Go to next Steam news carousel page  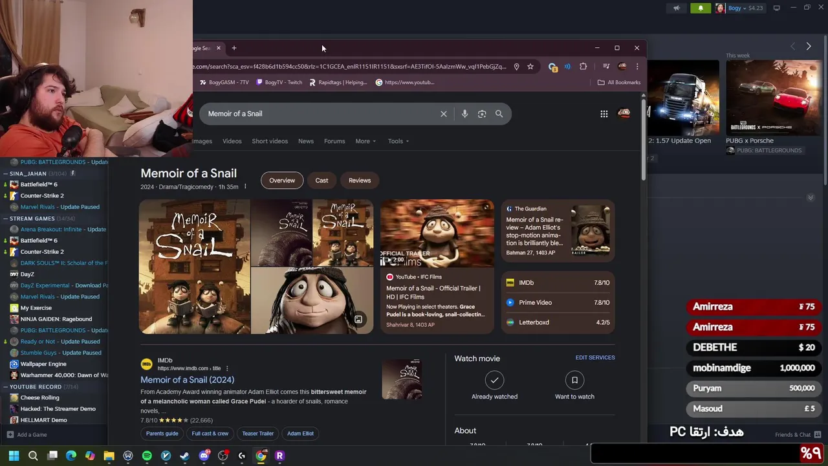coord(809,47)
